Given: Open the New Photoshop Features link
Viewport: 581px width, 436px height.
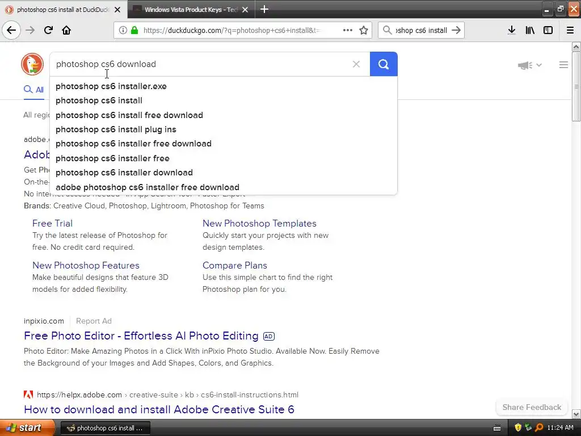Looking at the screenshot, I should [x=86, y=265].
